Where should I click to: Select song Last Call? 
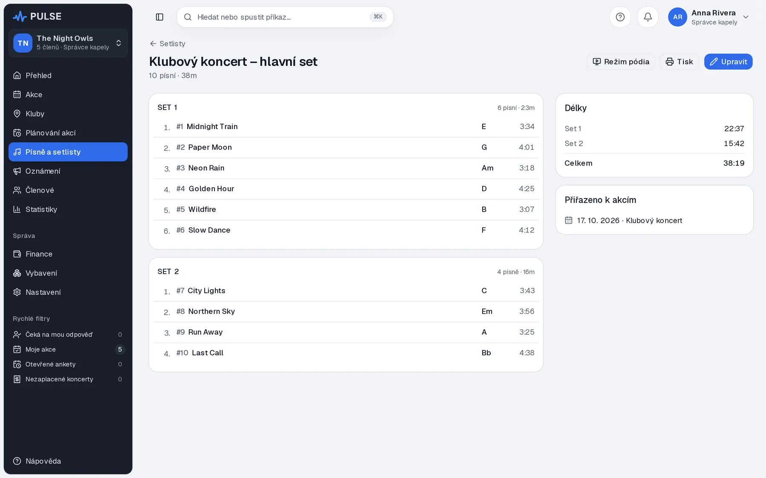point(346,353)
